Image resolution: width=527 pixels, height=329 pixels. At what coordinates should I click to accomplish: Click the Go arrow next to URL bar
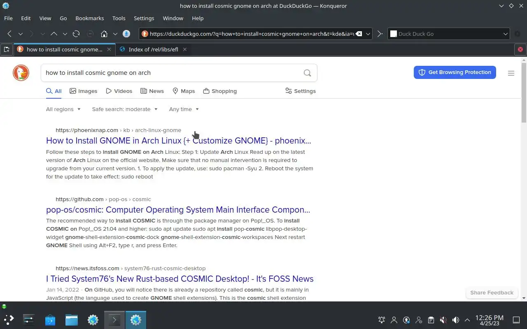tap(380, 34)
